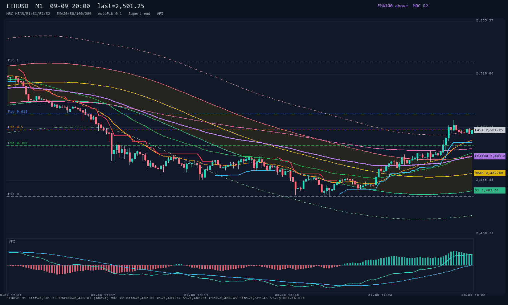This screenshot has width=508, height=305.
Task: Select the 'EMA20/50/100/200' indicator label
Action: pos(74,13)
